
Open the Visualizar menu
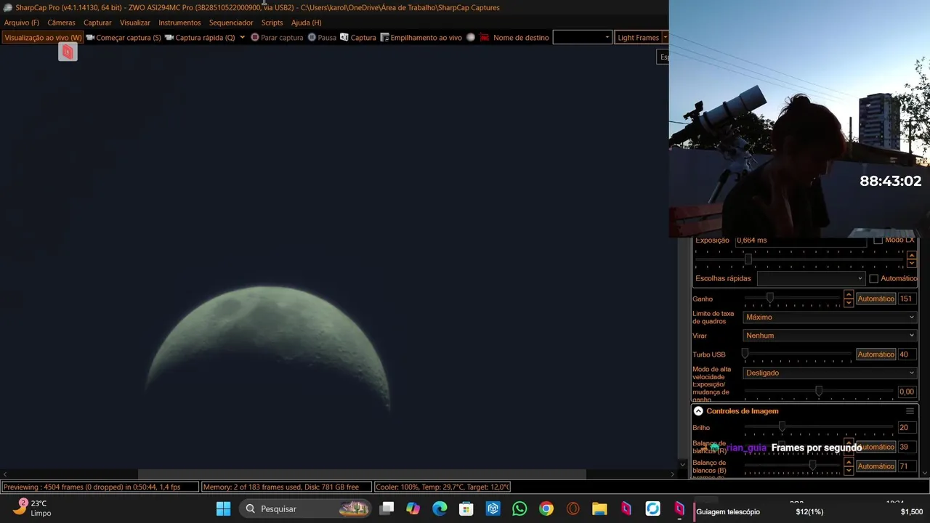[x=135, y=23]
